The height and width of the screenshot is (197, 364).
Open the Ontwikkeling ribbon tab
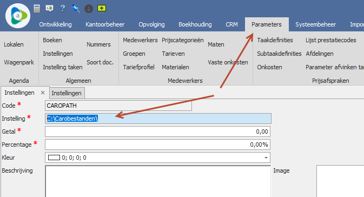(56, 24)
